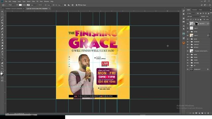The width and height of the screenshot is (212, 119).
Task: Select the Move tool
Action: tap(2, 12)
